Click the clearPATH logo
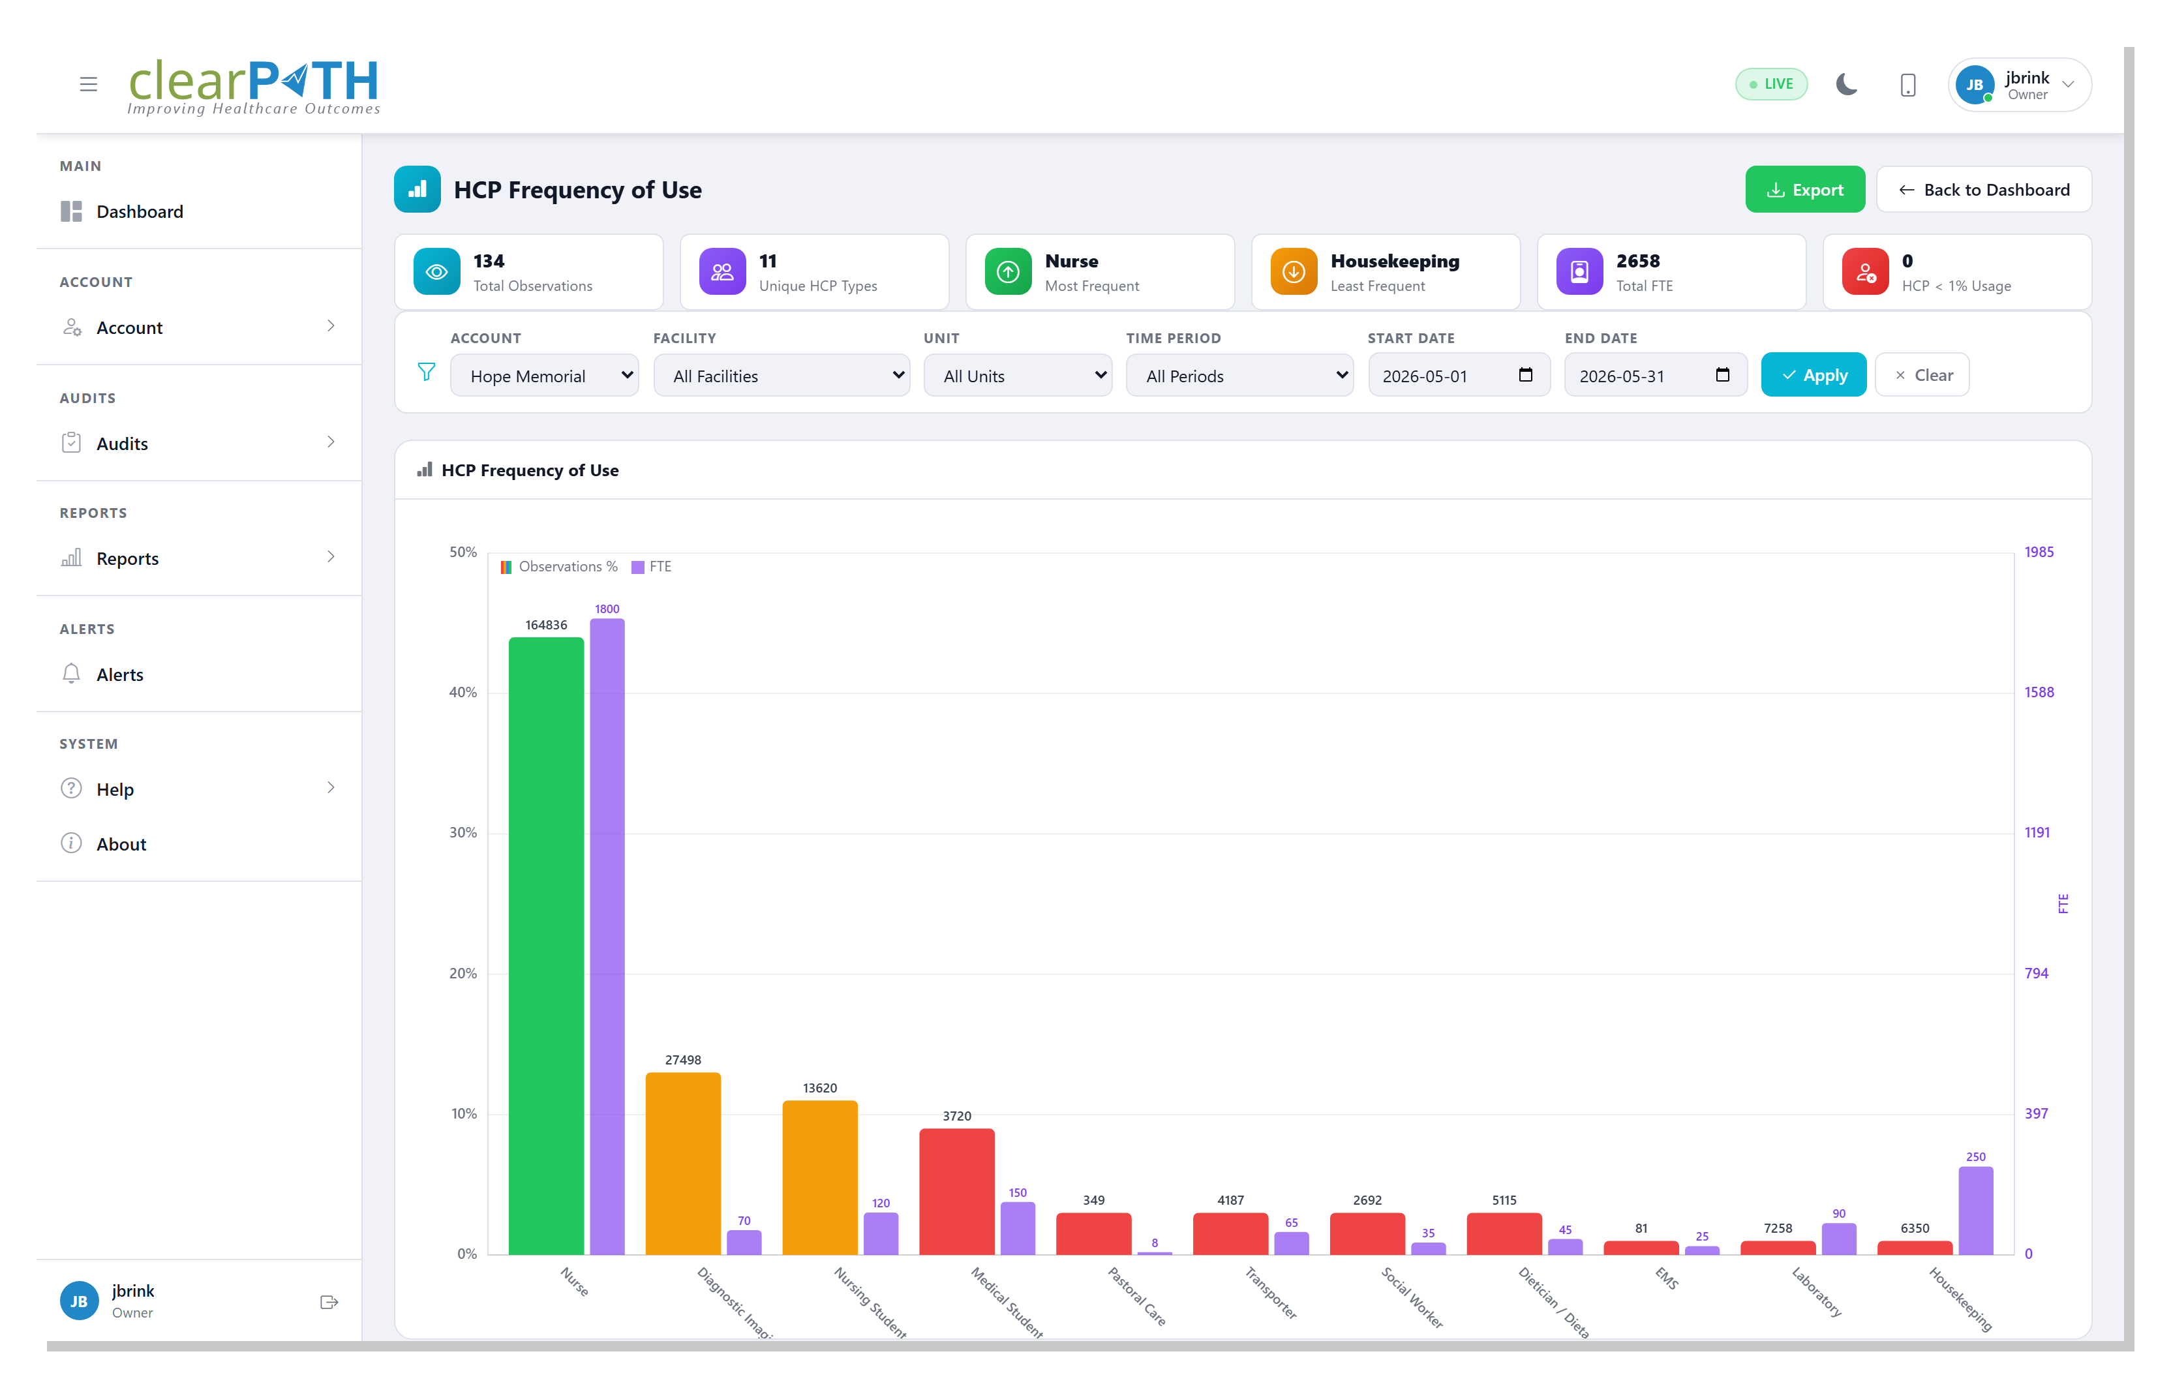Screen dimensions: 2171x1388 pyautogui.click(x=254, y=87)
